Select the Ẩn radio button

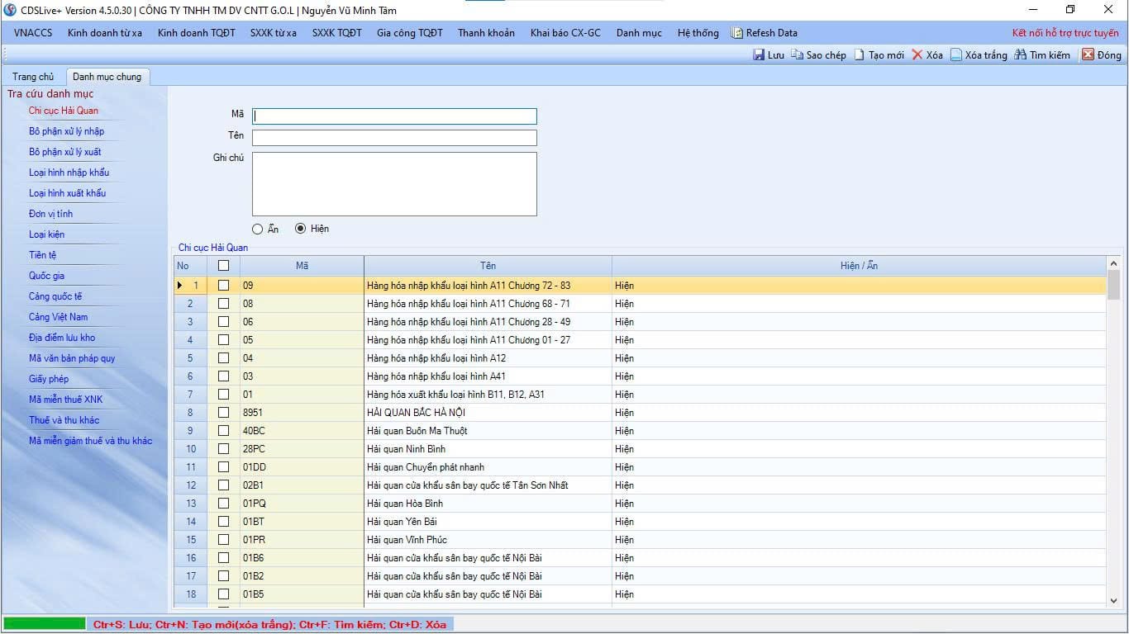point(258,229)
